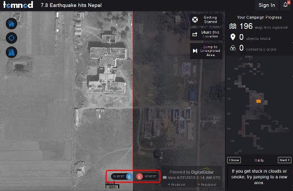Click the consensus score icon
293x191 pixels.
point(233,48)
